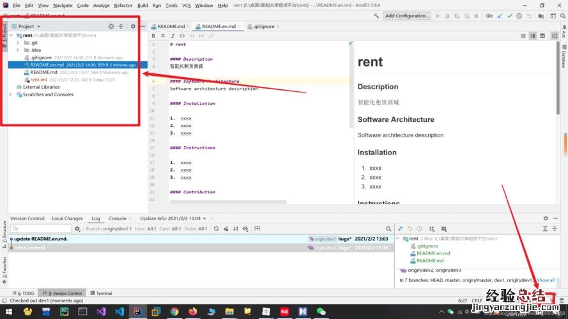Click the Add Configuration button
This screenshot has height=319, width=568.
coord(407,16)
